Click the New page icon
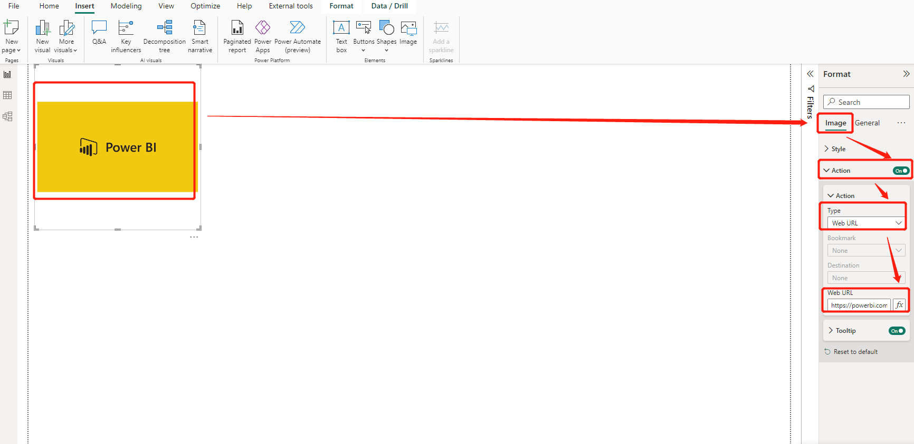Viewport: 914px width, 444px height. point(11,27)
